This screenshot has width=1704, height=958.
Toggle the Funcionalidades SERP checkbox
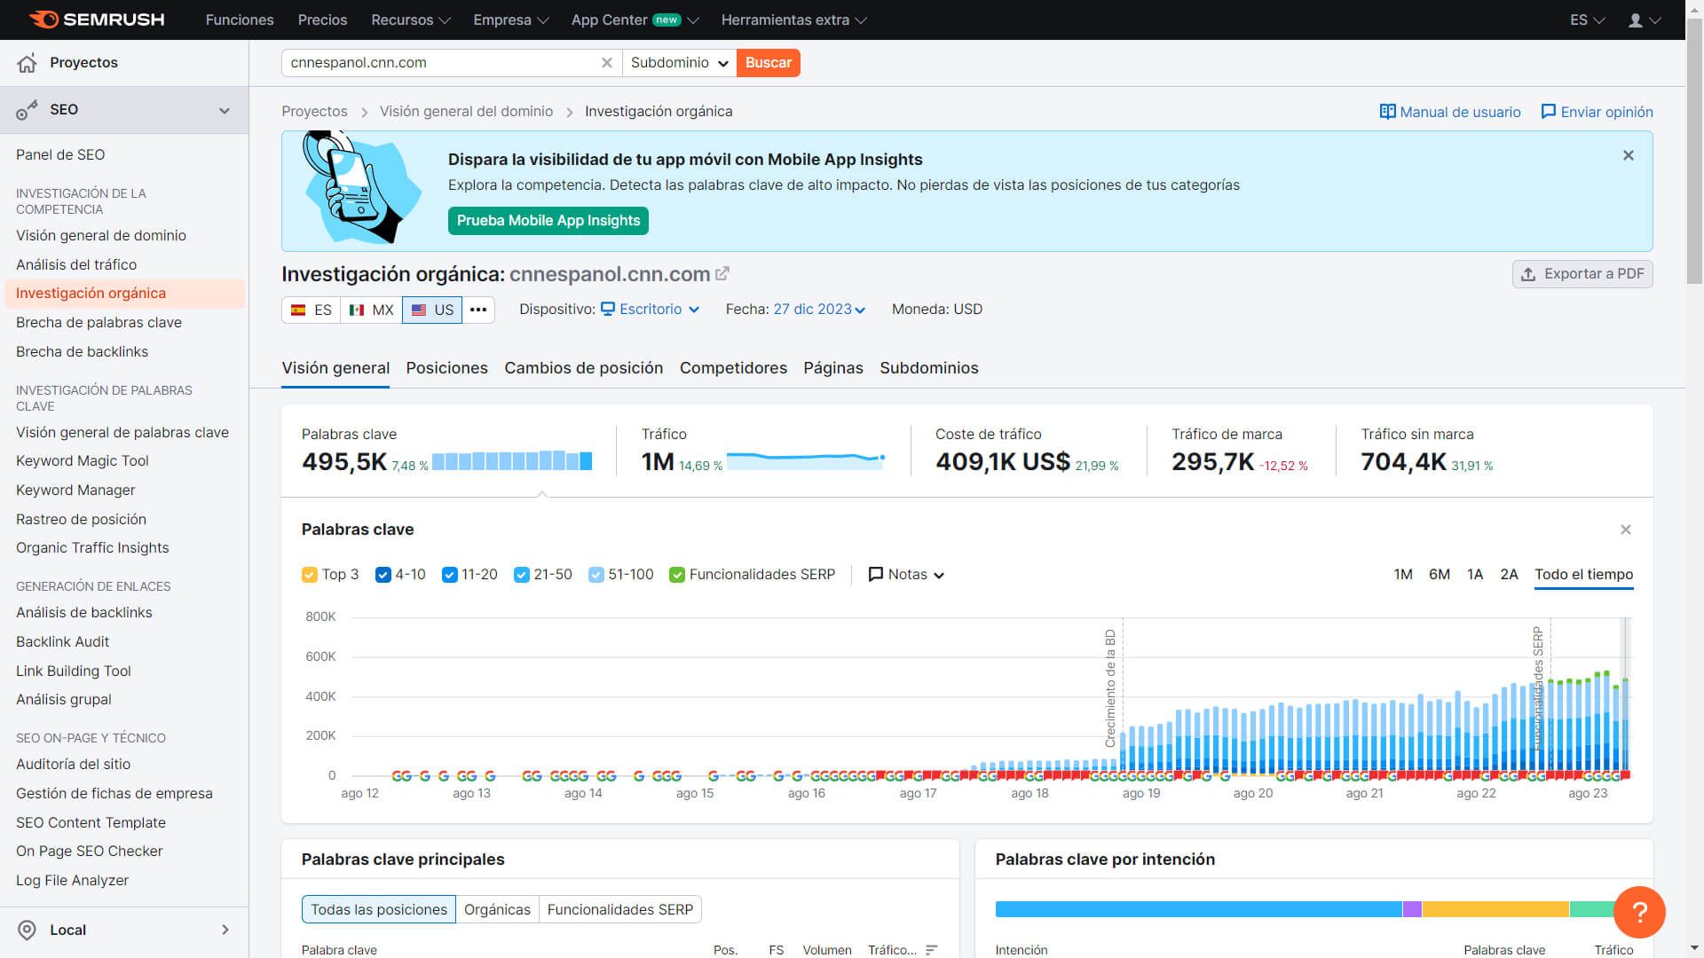[677, 575]
